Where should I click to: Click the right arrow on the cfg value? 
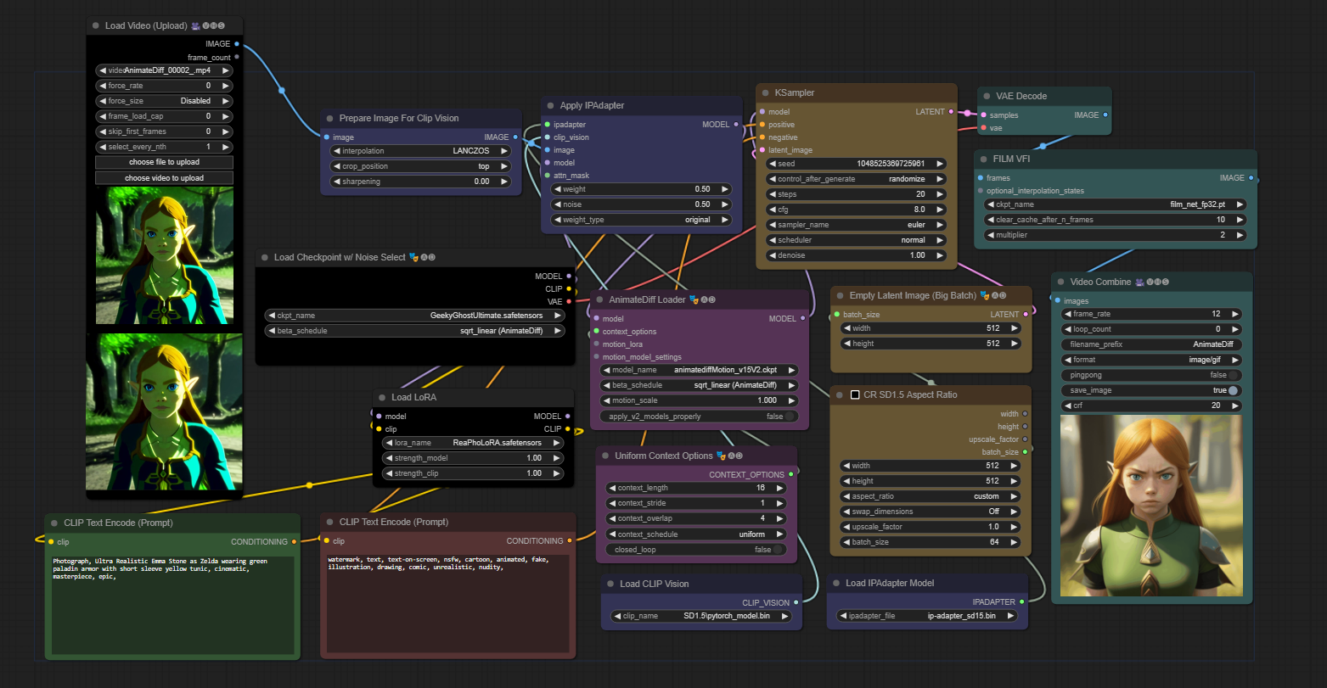pos(940,210)
